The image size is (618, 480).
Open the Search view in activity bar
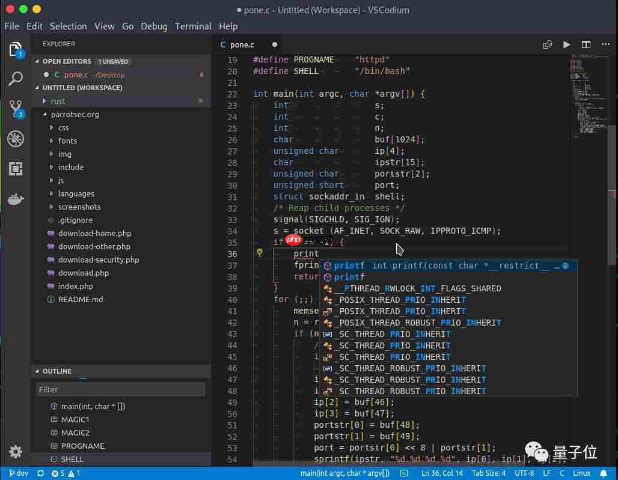[x=16, y=79]
